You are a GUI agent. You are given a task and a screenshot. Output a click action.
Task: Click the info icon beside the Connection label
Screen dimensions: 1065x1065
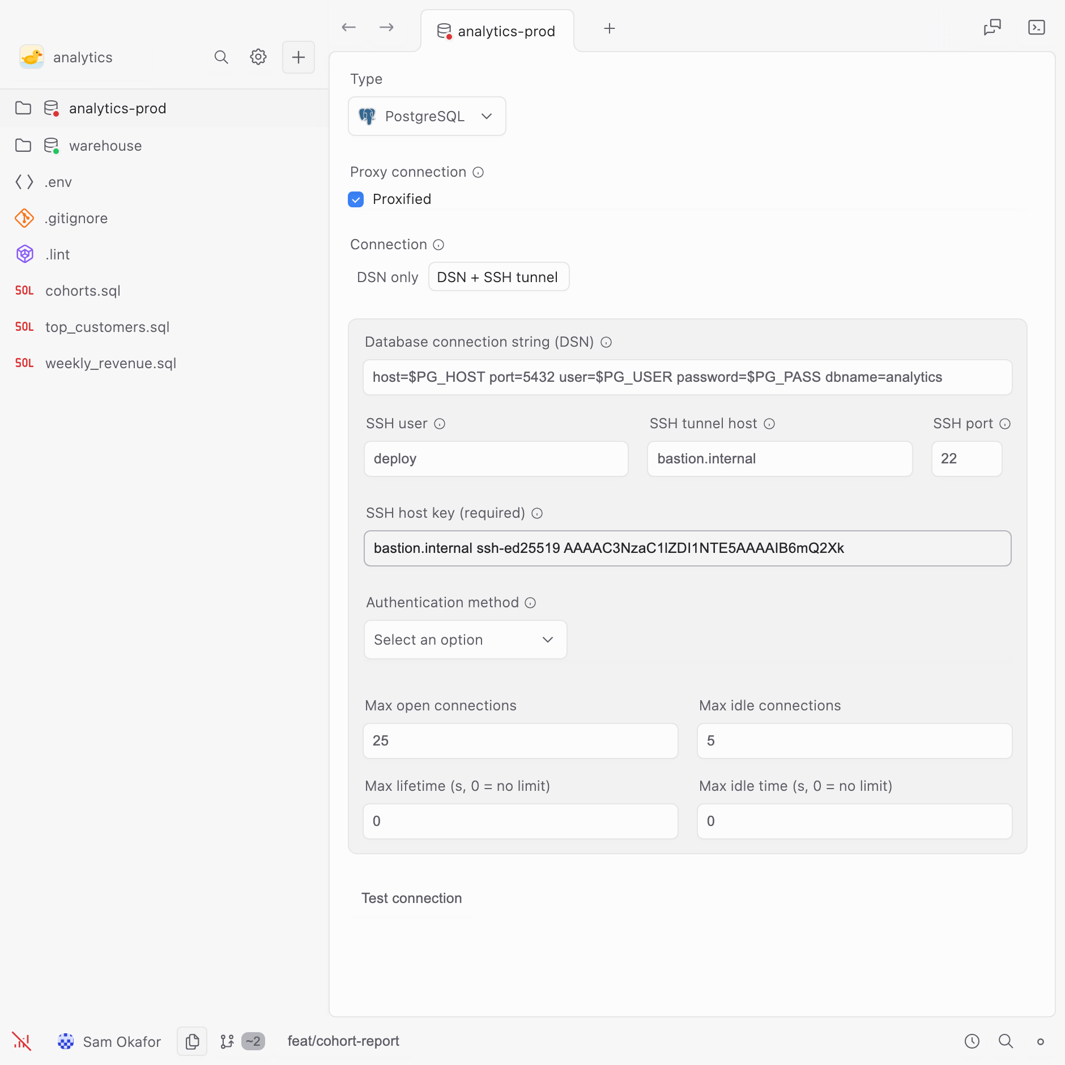click(x=438, y=245)
